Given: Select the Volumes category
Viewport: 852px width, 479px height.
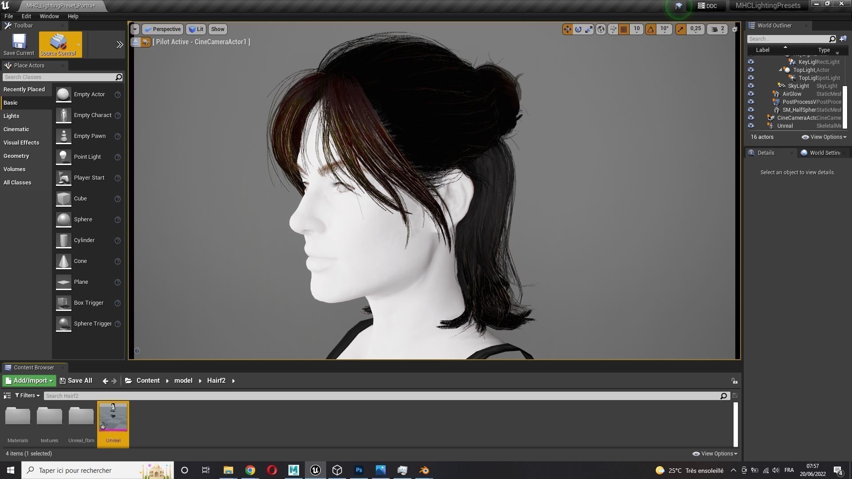Looking at the screenshot, I should [15, 169].
